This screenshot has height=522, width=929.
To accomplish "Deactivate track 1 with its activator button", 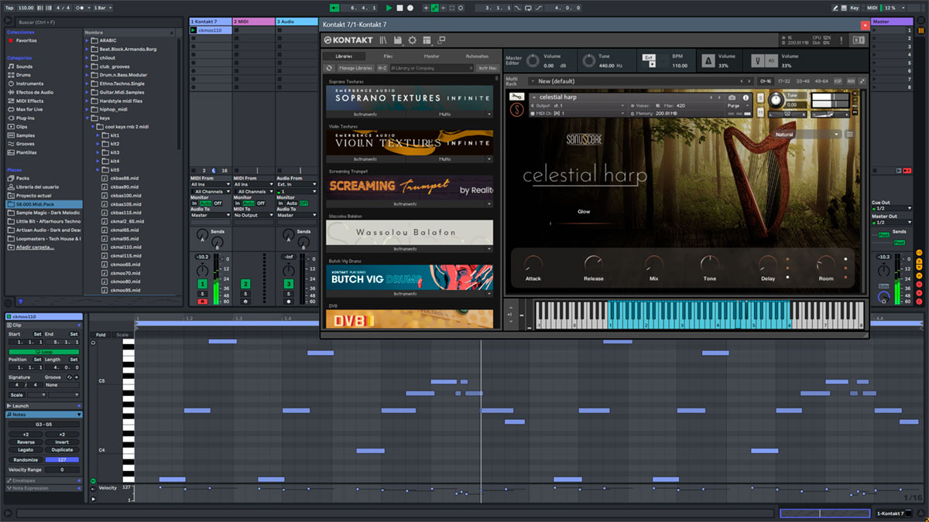I will click(202, 285).
